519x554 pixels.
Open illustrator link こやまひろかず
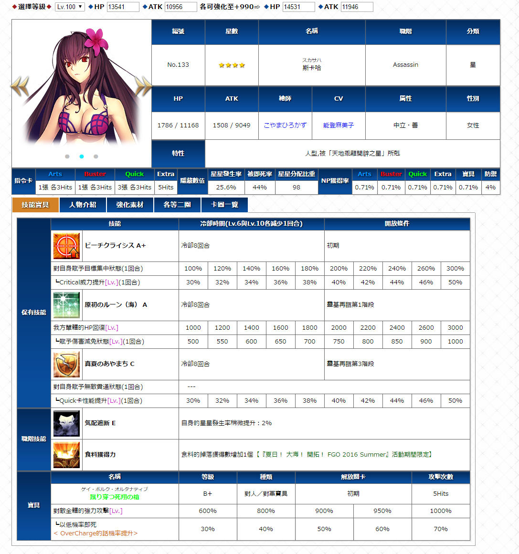click(x=285, y=125)
